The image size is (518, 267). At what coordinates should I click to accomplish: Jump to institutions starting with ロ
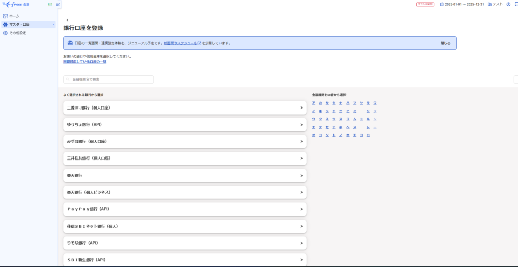tap(368, 135)
